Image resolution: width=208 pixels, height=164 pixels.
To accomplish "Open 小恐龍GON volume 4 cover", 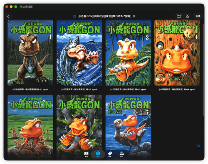I will pyautogui.click(x=177, y=53).
